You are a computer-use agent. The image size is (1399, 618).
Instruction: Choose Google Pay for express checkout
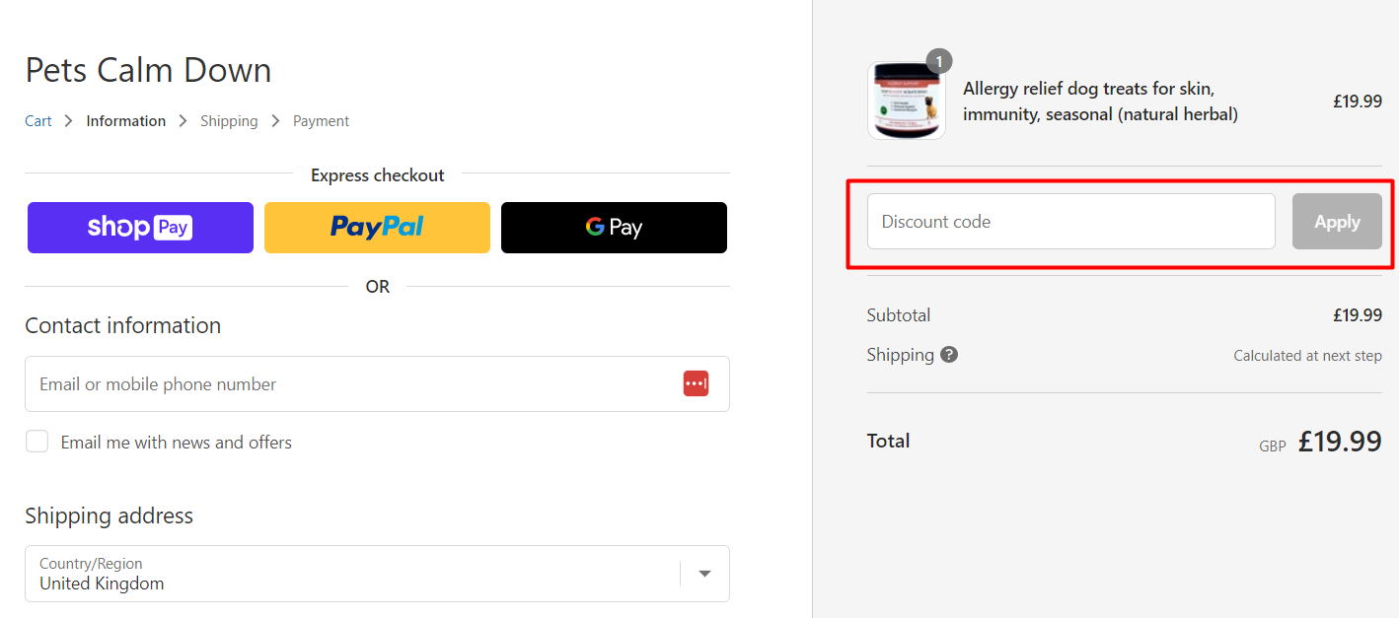[x=614, y=228]
